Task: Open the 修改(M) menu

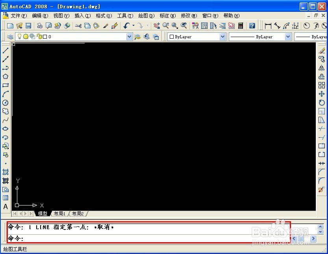Action: pyautogui.click(x=189, y=16)
